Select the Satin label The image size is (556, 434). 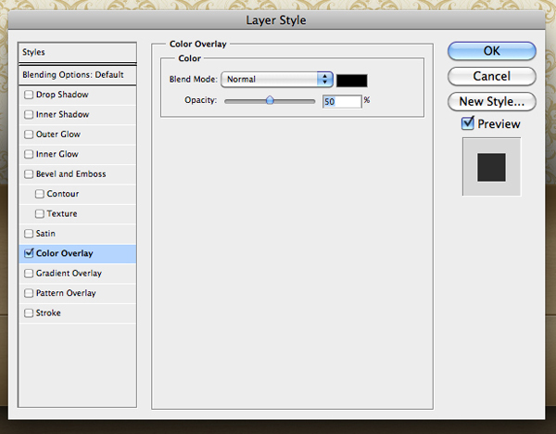pyautogui.click(x=45, y=234)
